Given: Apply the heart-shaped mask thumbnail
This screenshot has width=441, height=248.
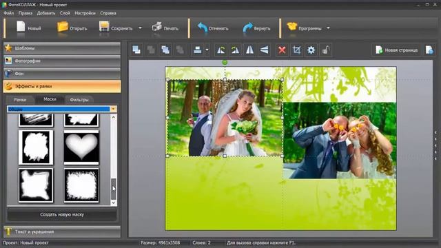Looking at the screenshot, I should (81, 147).
